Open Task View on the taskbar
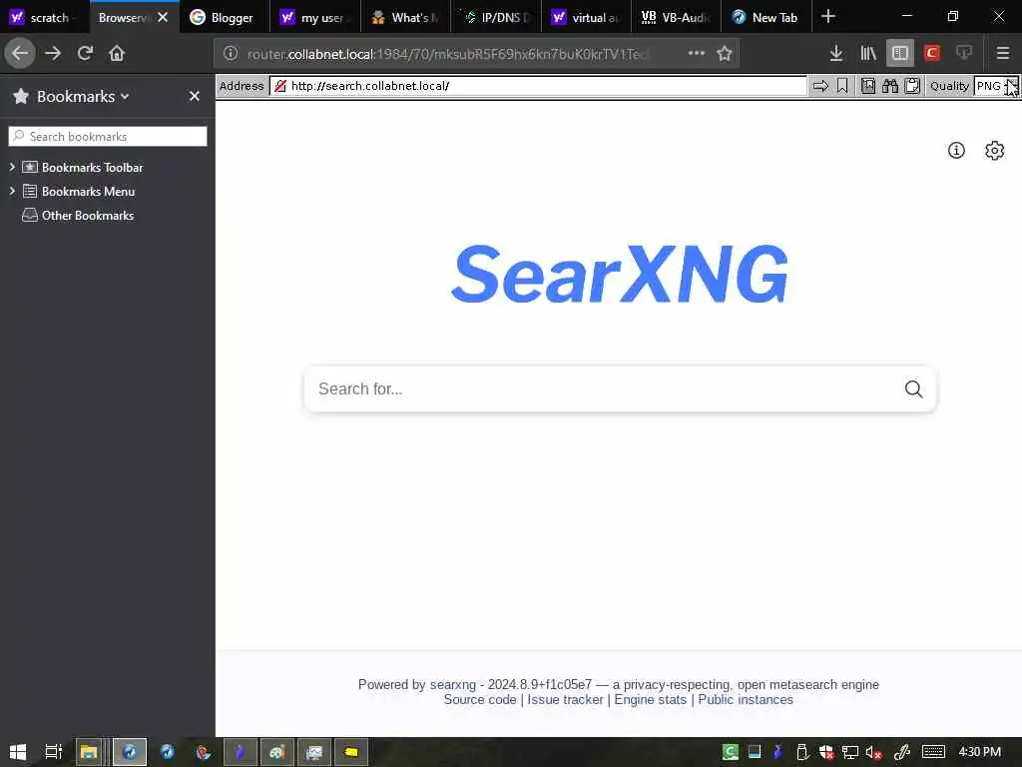 click(x=54, y=752)
